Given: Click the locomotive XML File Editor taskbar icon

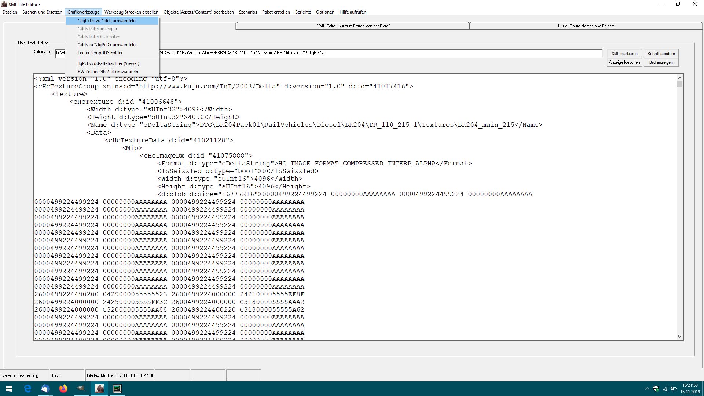Looking at the screenshot, I should click(x=99, y=388).
